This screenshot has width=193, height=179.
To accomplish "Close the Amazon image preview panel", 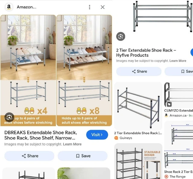I will (x=103, y=7).
